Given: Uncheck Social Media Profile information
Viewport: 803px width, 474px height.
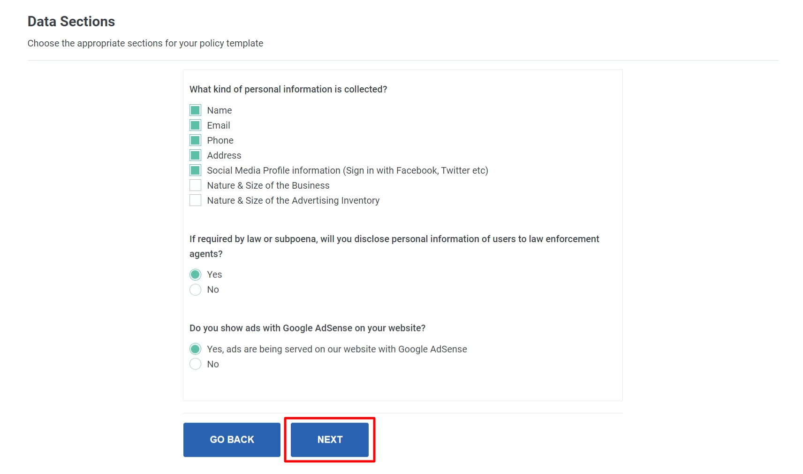Looking at the screenshot, I should click(195, 170).
